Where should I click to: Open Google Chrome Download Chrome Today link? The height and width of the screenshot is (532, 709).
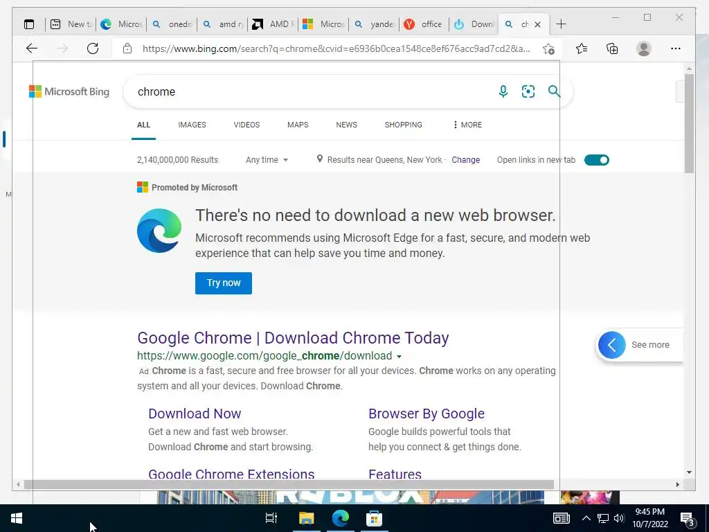pyautogui.click(x=293, y=338)
